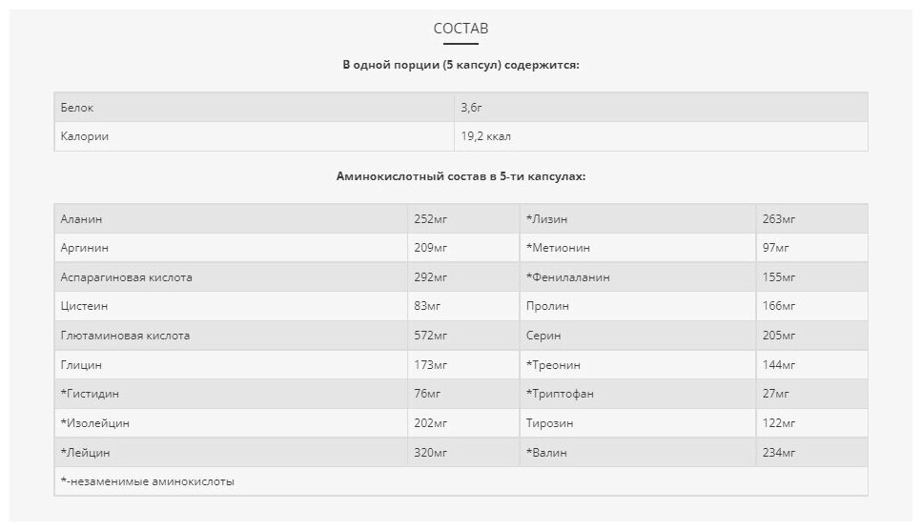Image resolution: width=922 pixels, height=531 pixels.
Task: Click the *Лейцин table cell
Action: point(84,452)
